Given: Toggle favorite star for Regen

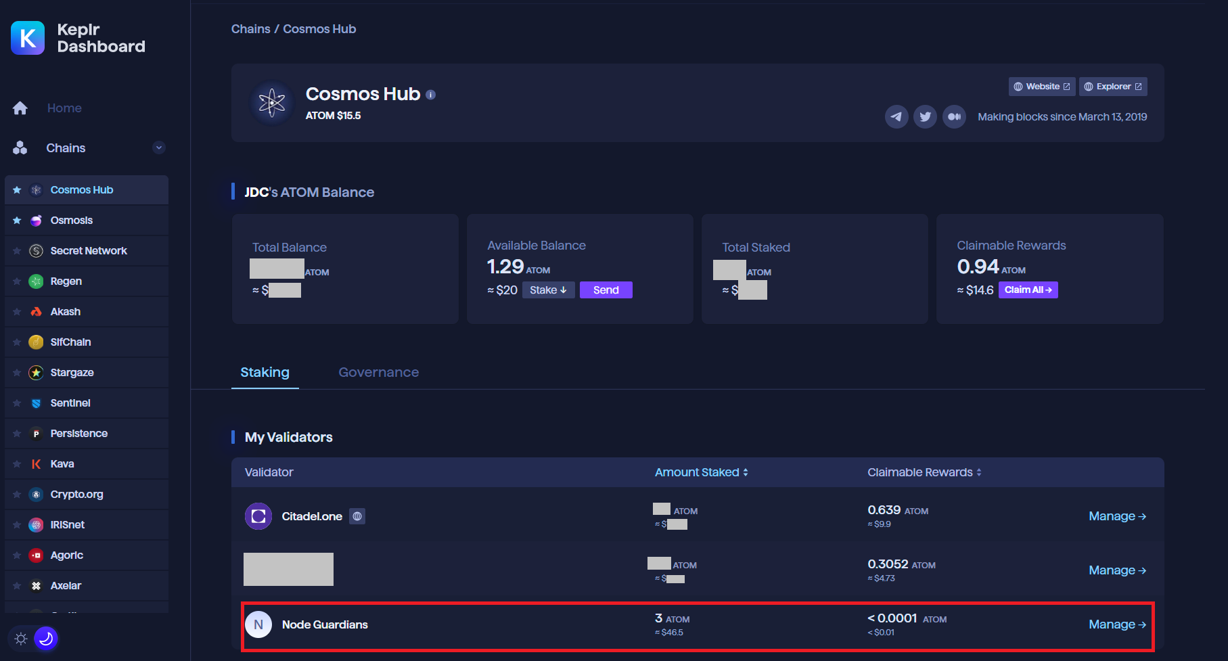Looking at the screenshot, I should [17, 281].
